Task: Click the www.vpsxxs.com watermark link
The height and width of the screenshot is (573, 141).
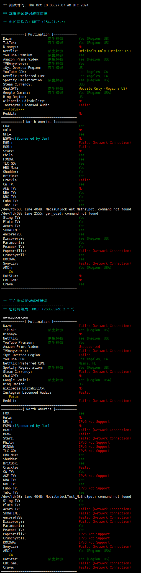Action: point(15,317)
